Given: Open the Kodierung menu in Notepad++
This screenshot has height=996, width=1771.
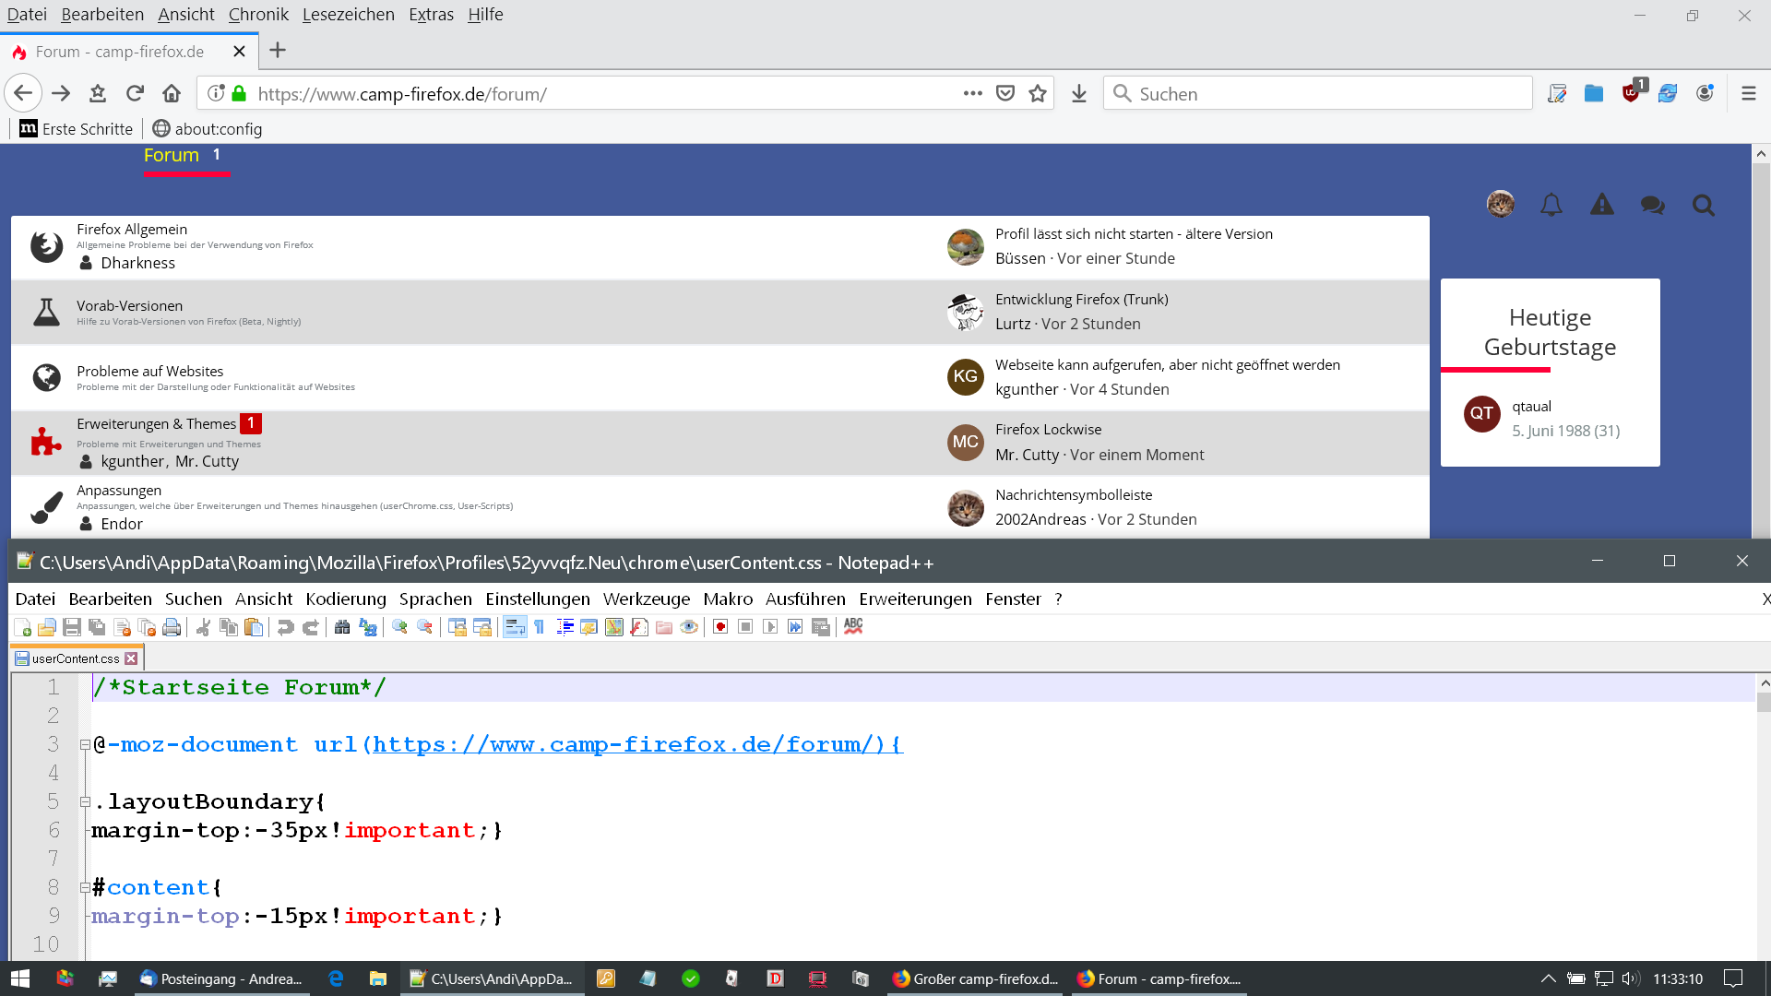Looking at the screenshot, I should pyautogui.click(x=346, y=599).
